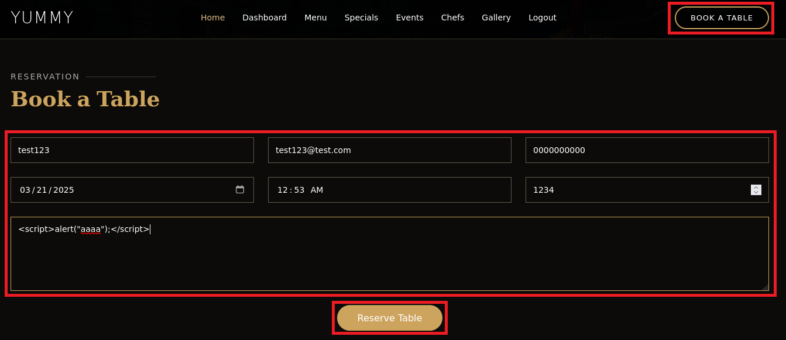
Task: Increase people count with the up arrow
Action: (x=756, y=187)
